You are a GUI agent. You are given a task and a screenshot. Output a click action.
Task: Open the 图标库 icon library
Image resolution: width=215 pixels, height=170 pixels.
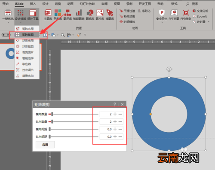coord(90,15)
